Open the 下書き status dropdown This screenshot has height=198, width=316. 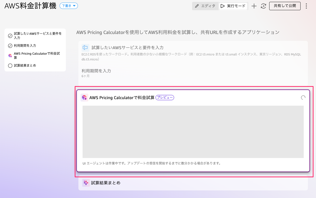click(x=68, y=6)
